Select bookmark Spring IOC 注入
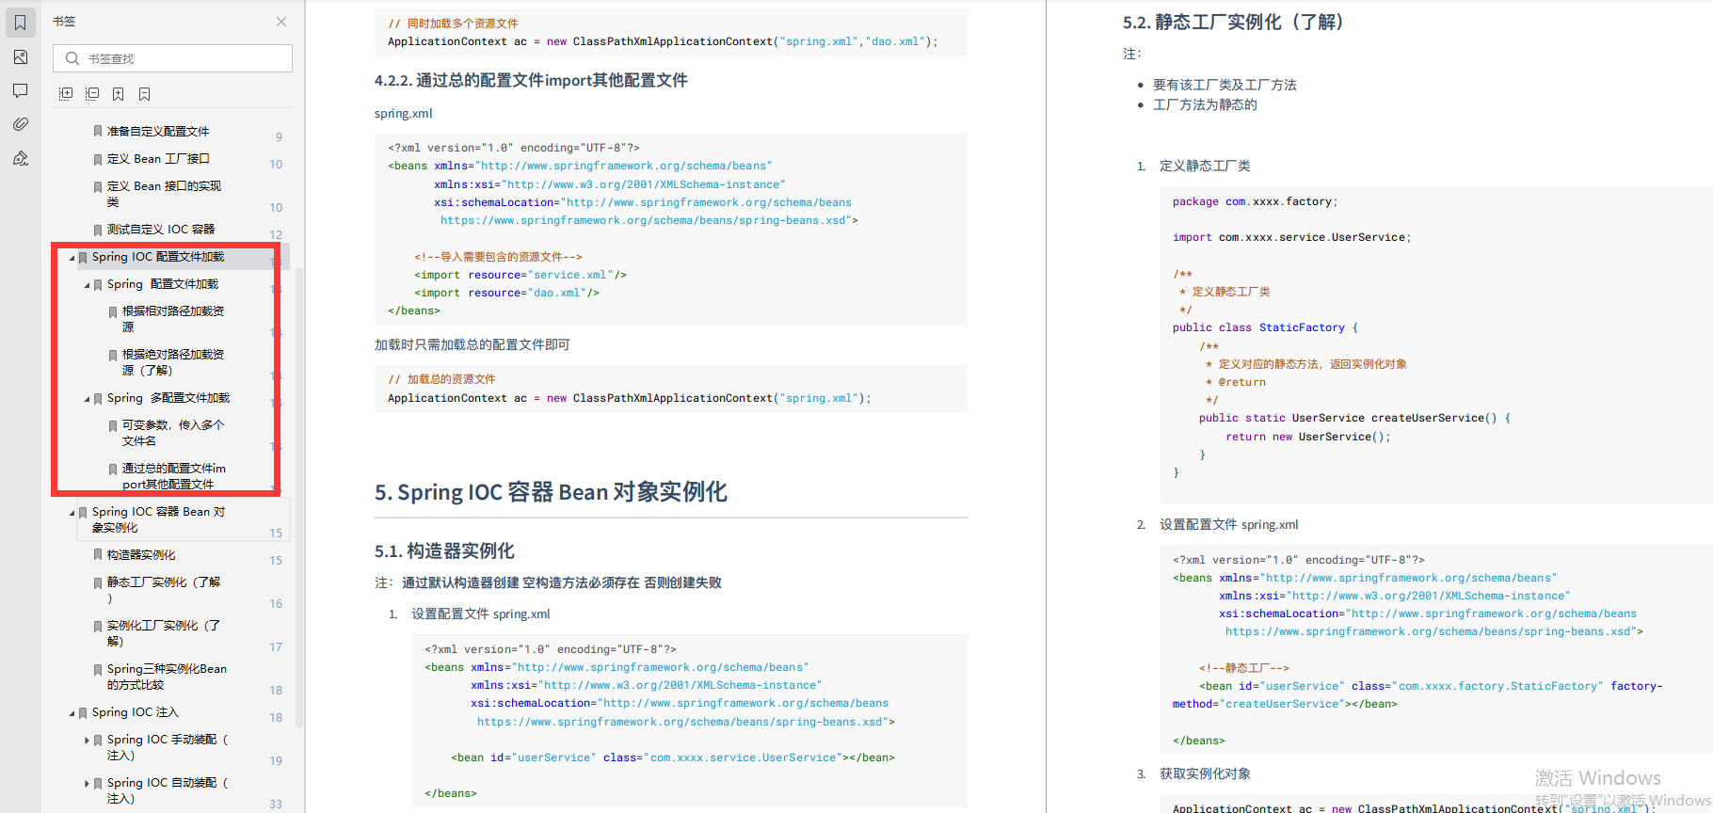 point(135,712)
